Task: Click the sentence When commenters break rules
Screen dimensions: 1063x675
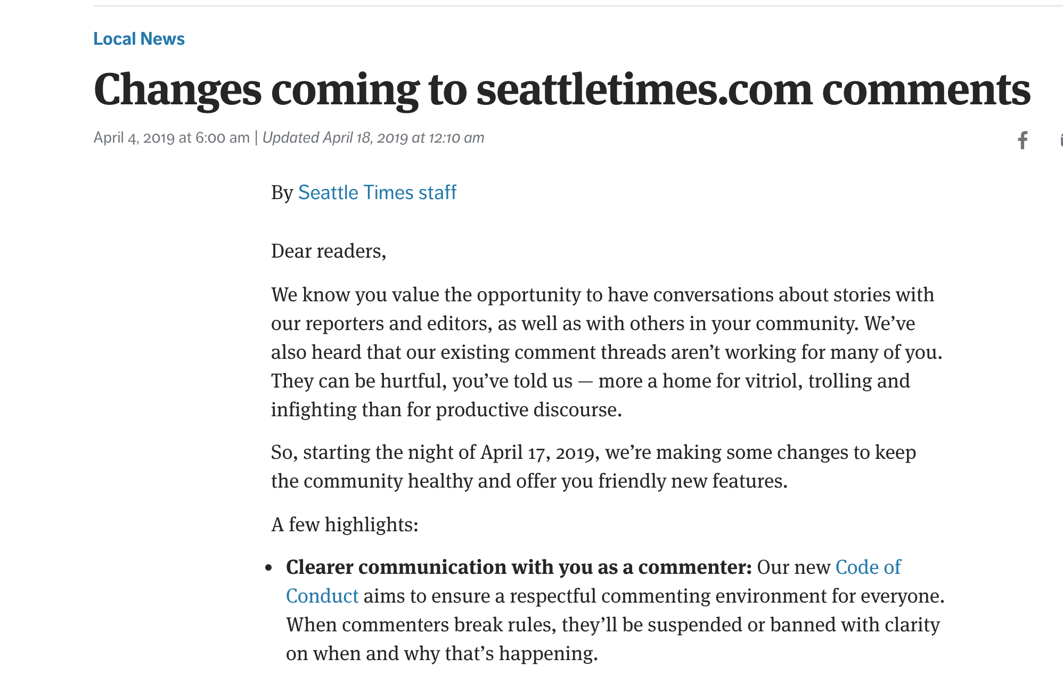Action: 613,639
